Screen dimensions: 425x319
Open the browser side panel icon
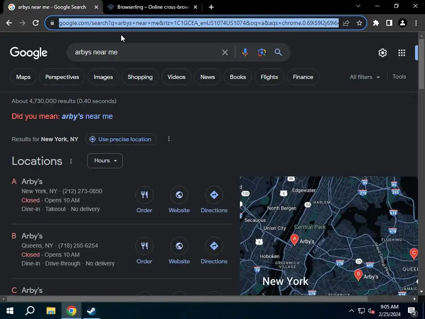(389, 23)
